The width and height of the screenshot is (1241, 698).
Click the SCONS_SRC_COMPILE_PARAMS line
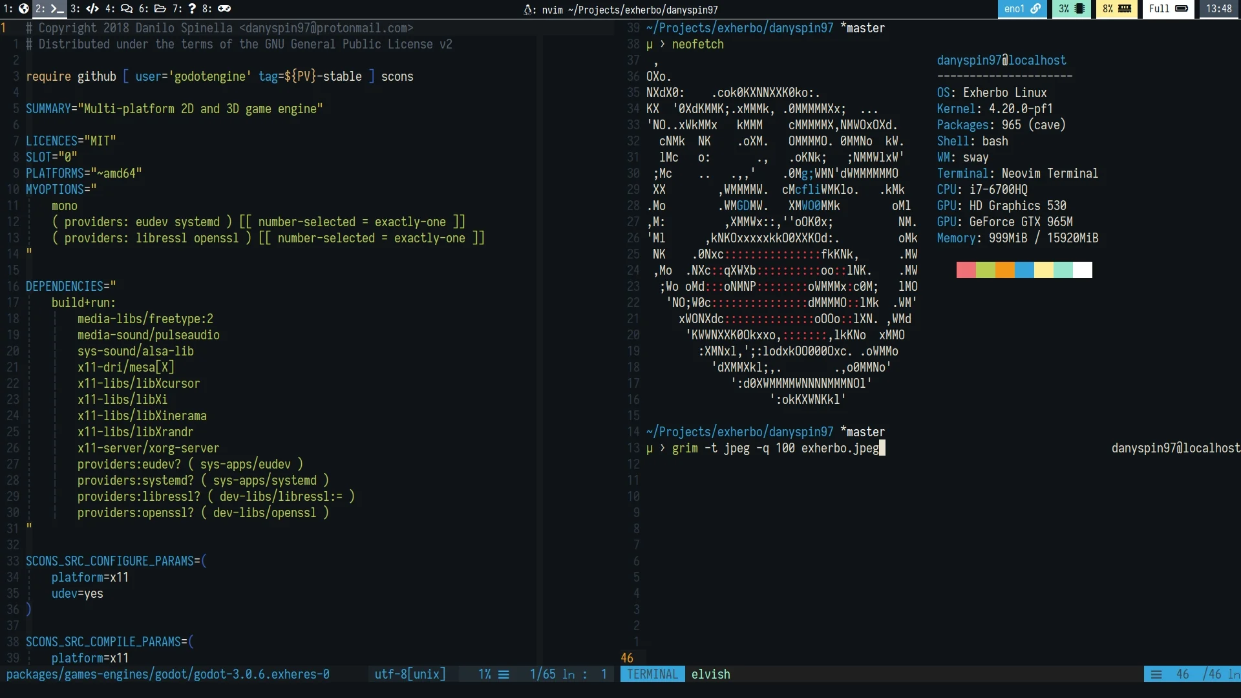pyautogui.click(x=110, y=642)
